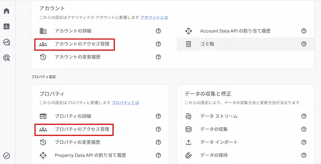Open help icon for プロパティの詳細
This screenshot has width=321, height=164.
coord(158,116)
